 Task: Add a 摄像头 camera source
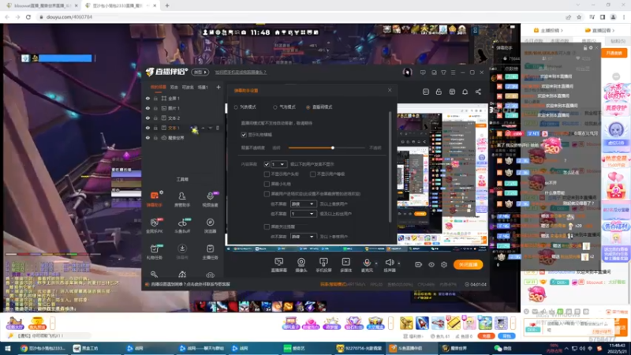point(301,265)
